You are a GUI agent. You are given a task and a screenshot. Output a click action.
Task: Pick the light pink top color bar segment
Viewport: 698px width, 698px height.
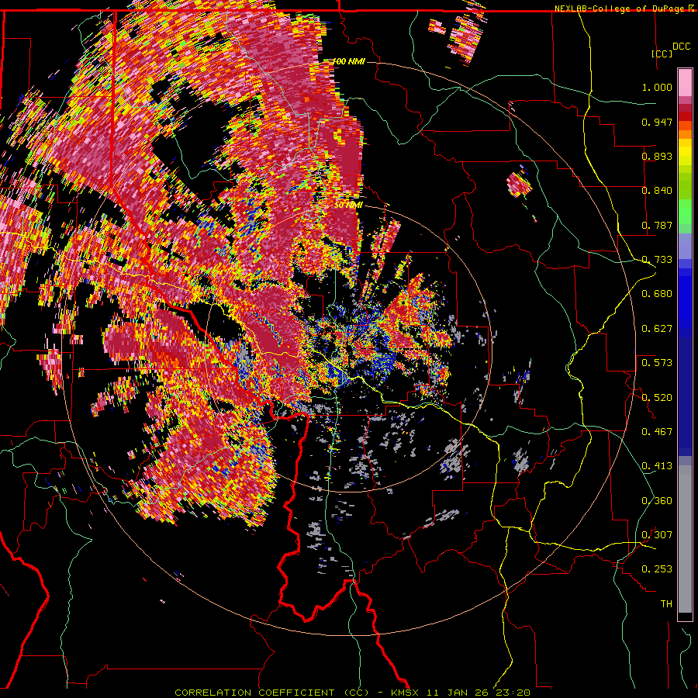(685, 83)
